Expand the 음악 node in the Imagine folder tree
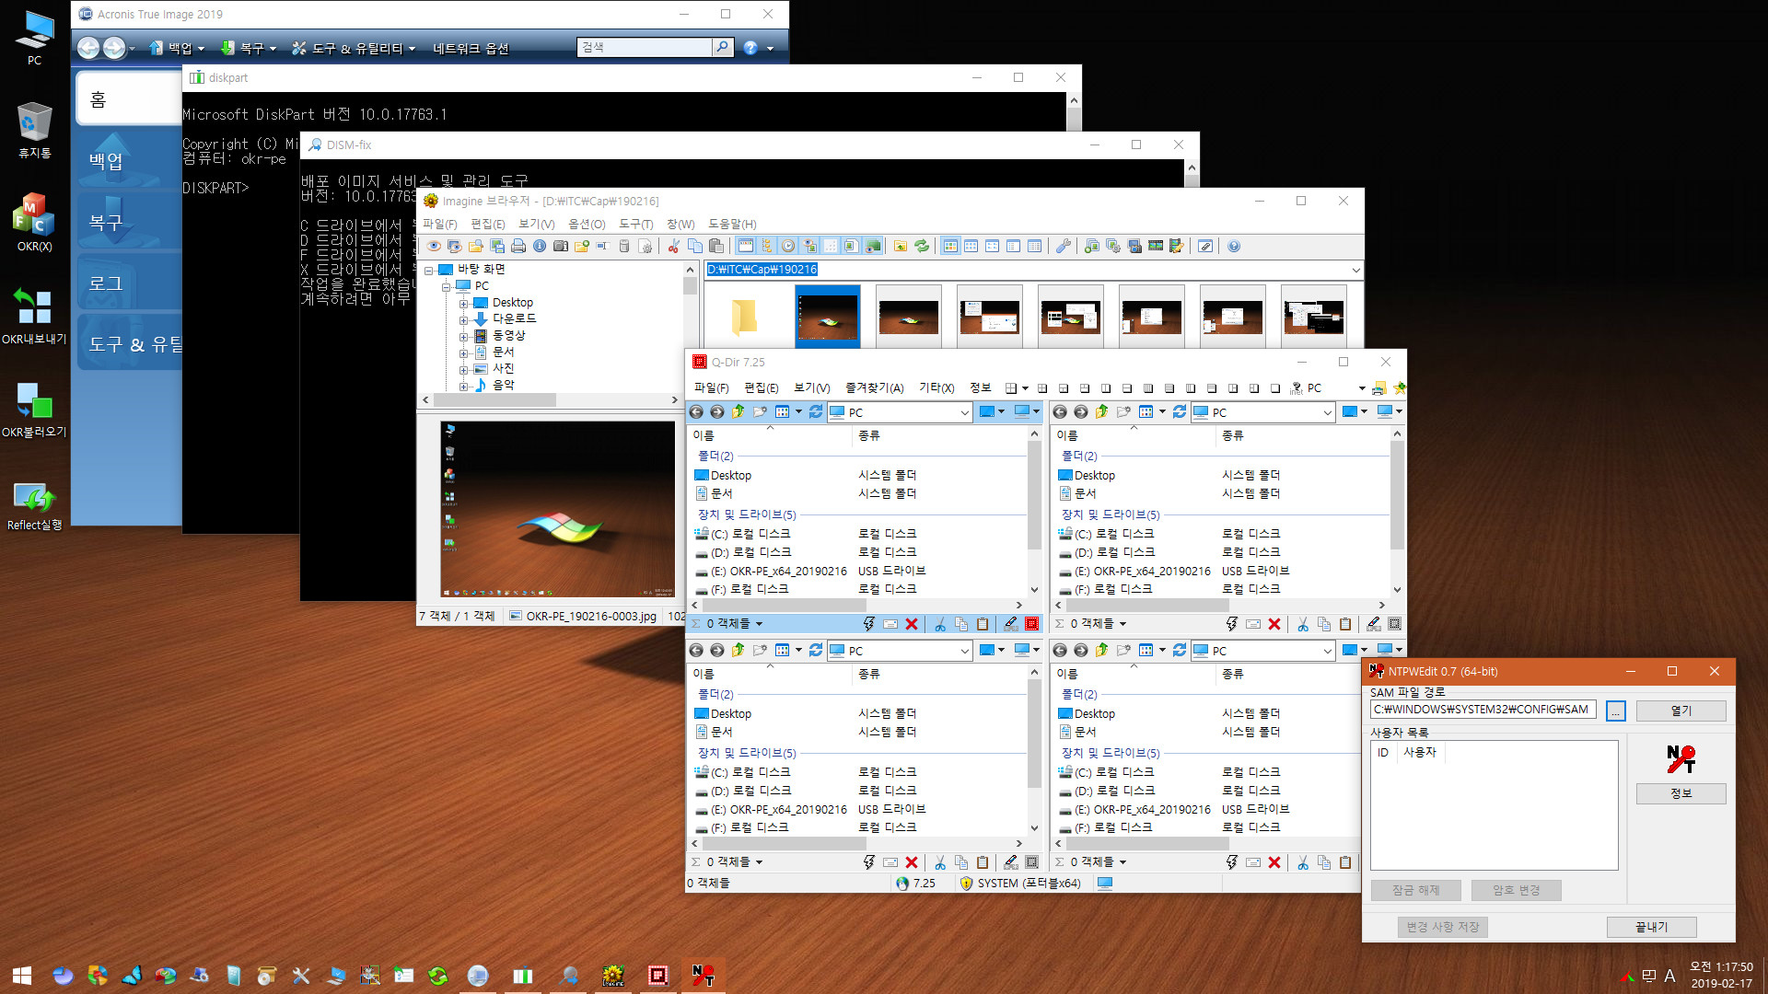The image size is (1768, 994). tap(464, 387)
